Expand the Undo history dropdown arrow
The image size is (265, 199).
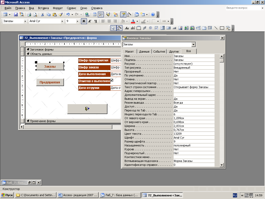pyautogui.click(x=72, y=15)
